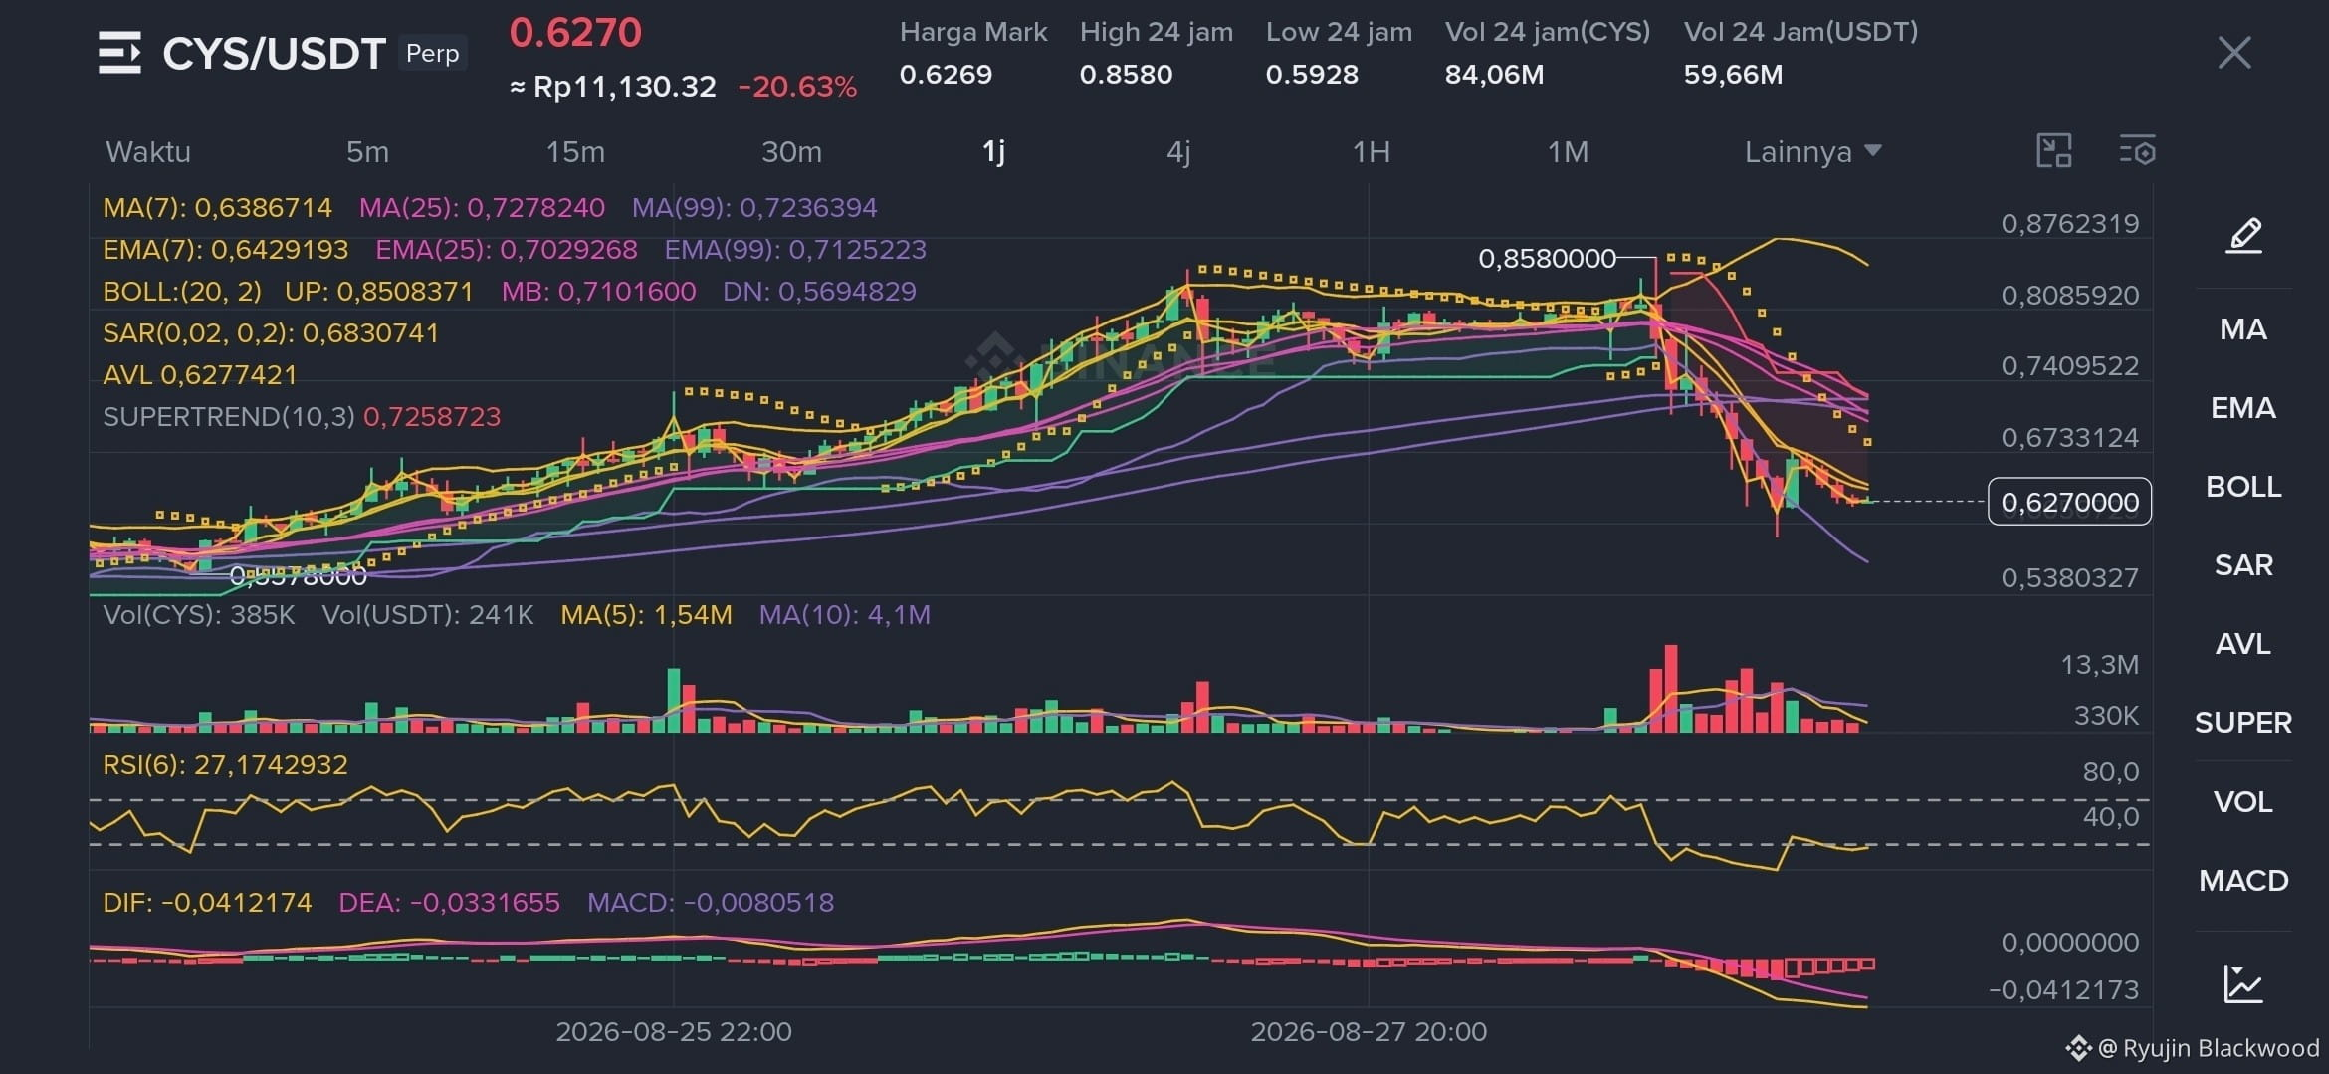Click the Vol 24 jam(CYS) value 84,06M
This screenshot has width=2329, height=1074.
(1494, 75)
